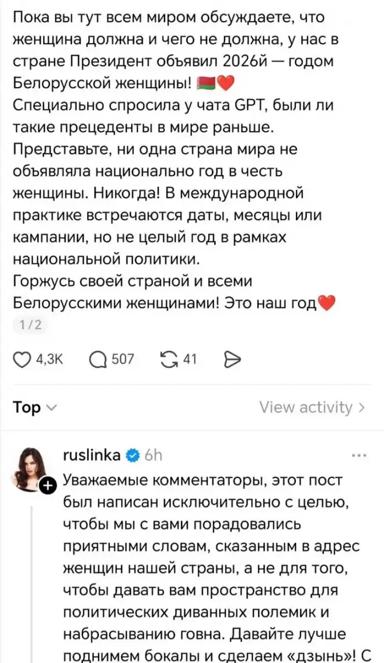Open View activity
Screen dimensions: 384x663
pyautogui.click(x=311, y=408)
